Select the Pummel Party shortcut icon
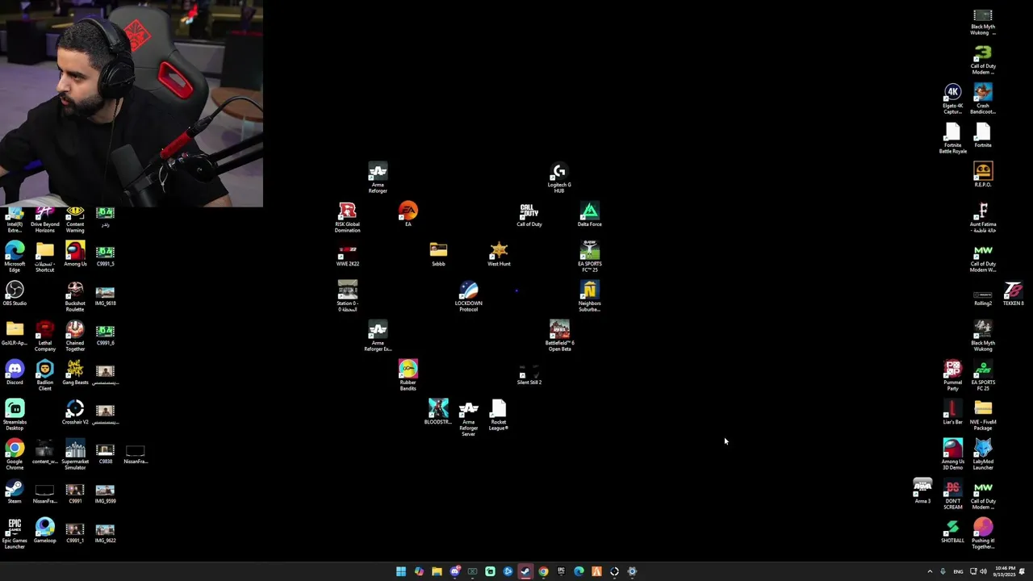Screen dimensions: 1033x581 (x=953, y=375)
